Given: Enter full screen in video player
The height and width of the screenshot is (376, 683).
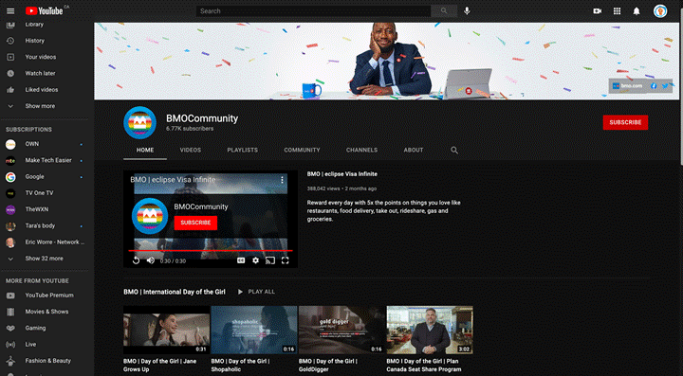Looking at the screenshot, I should (x=285, y=260).
